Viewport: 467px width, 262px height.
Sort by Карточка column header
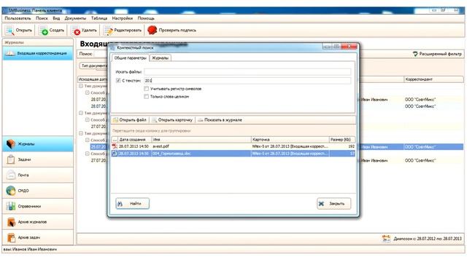(290, 139)
